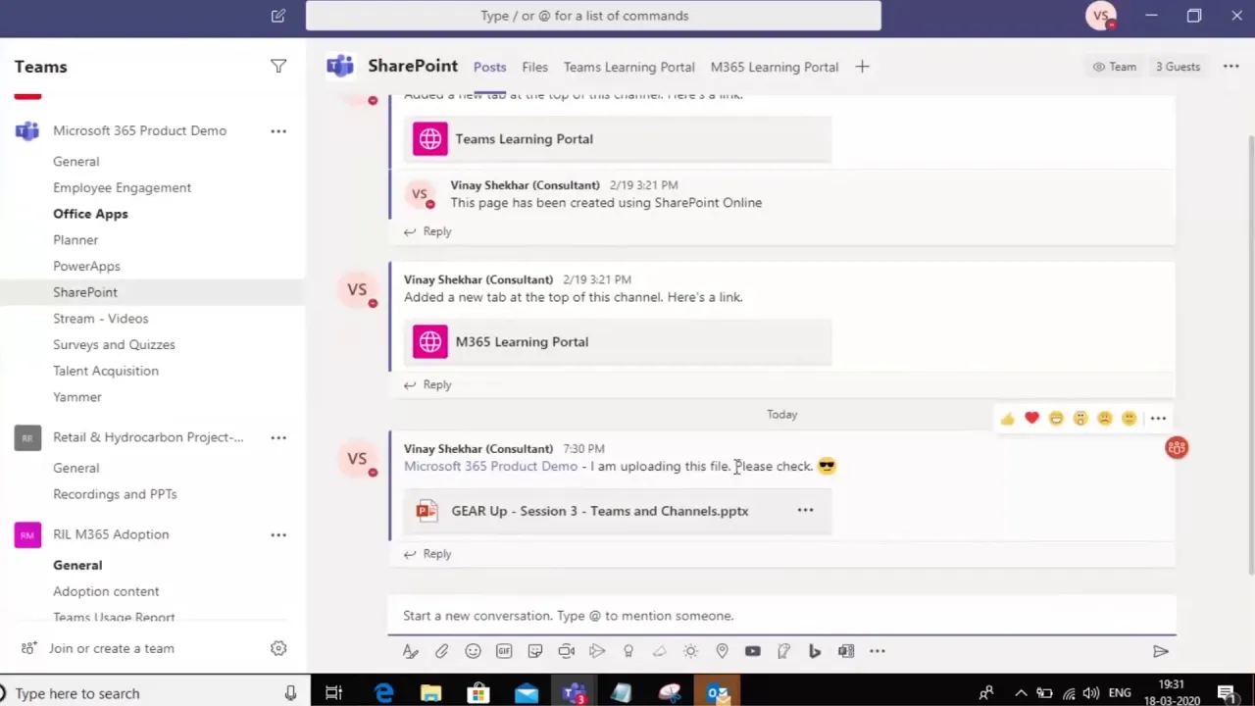Open the Weather app icon in compose bar
Image resolution: width=1255 pixels, height=706 pixels.
pos(690,651)
